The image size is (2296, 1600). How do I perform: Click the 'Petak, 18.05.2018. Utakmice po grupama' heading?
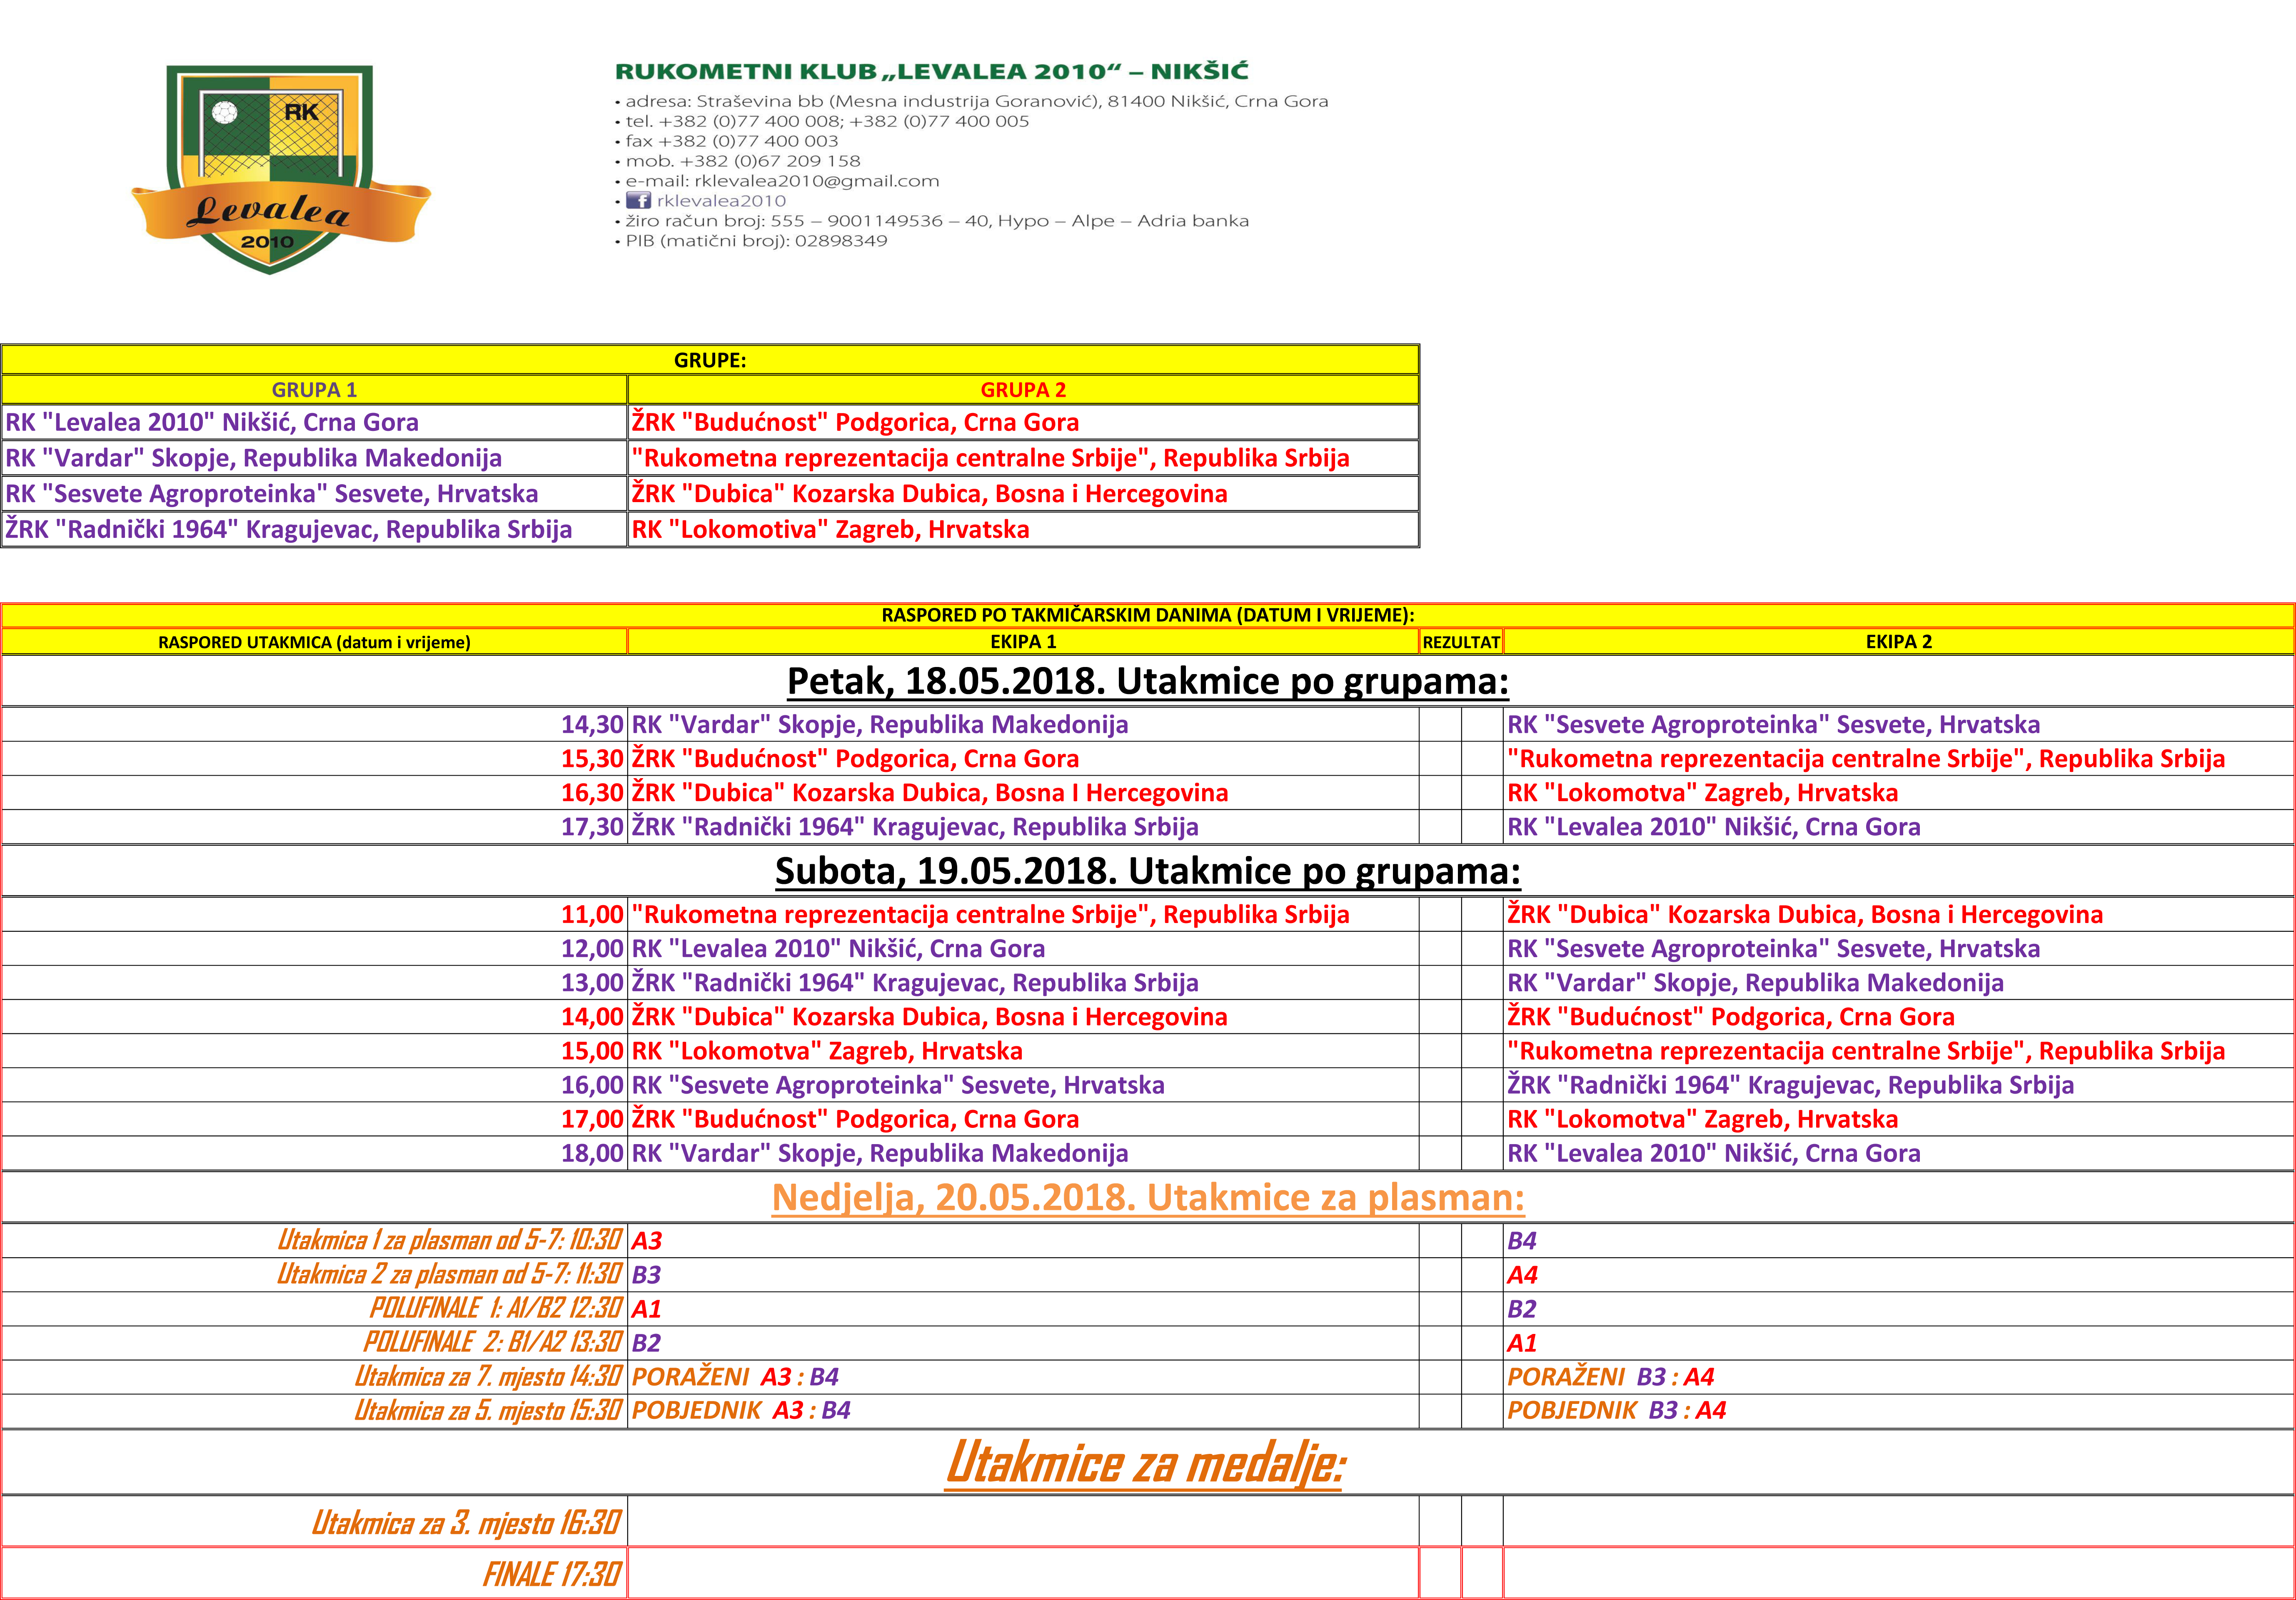pos(1148,681)
